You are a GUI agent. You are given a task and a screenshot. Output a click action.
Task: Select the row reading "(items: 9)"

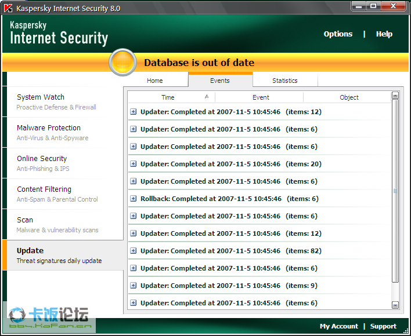click(x=259, y=286)
